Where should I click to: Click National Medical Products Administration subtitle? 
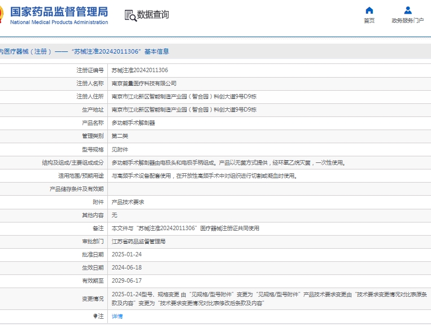pyautogui.click(x=59, y=22)
